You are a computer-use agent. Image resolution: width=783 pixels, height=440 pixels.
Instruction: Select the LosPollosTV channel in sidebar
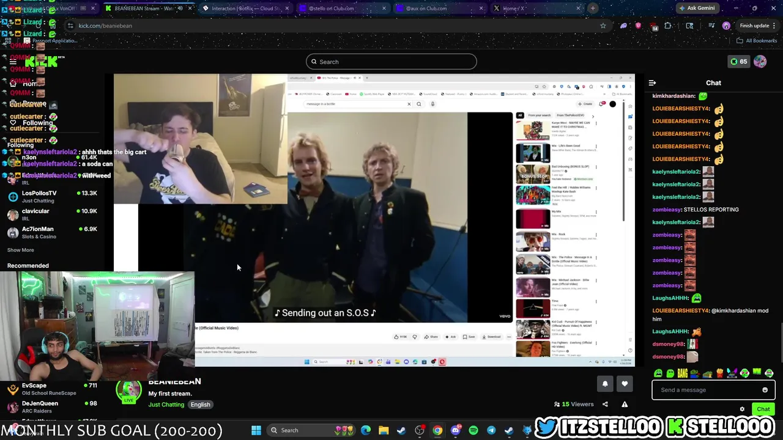point(52,197)
